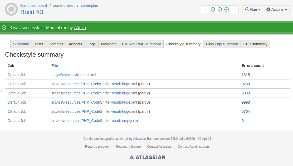This screenshot has width=293, height=166.
Task: Click the Bamboo version footer text
Action: coord(148,139)
